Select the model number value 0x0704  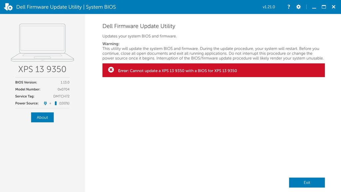tap(64, 89)
